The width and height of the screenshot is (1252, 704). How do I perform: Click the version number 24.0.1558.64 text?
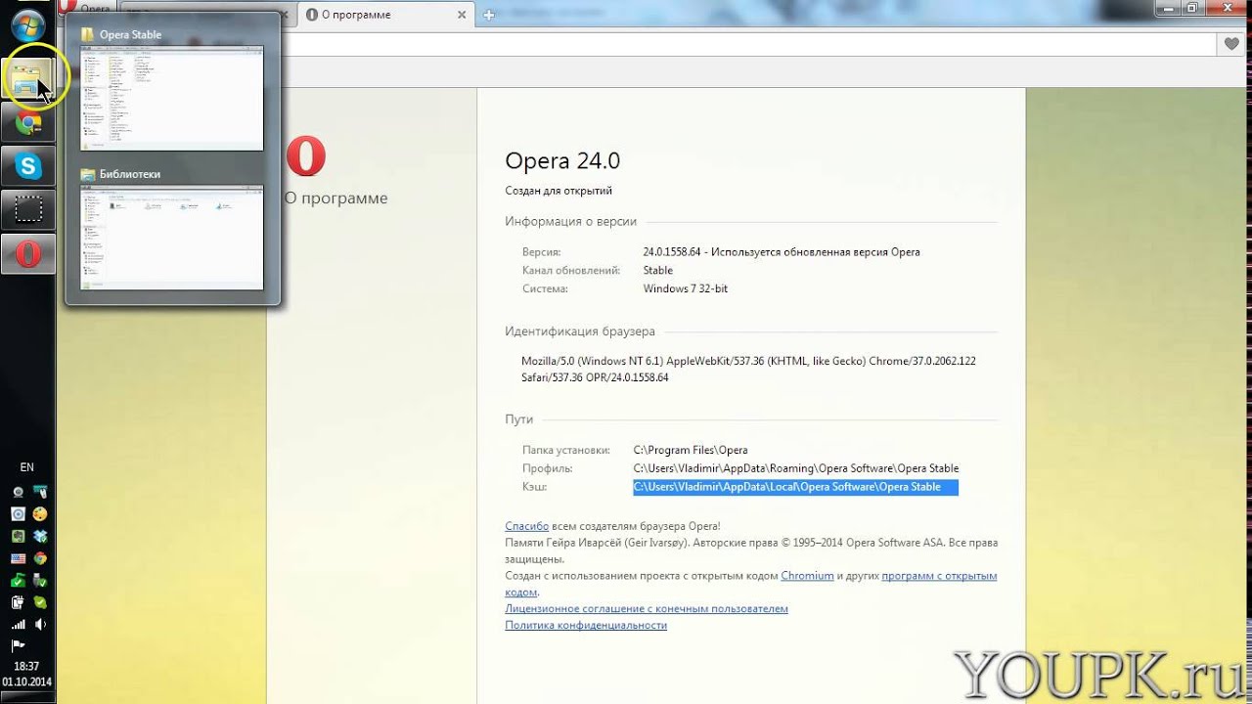pos(673,252)
